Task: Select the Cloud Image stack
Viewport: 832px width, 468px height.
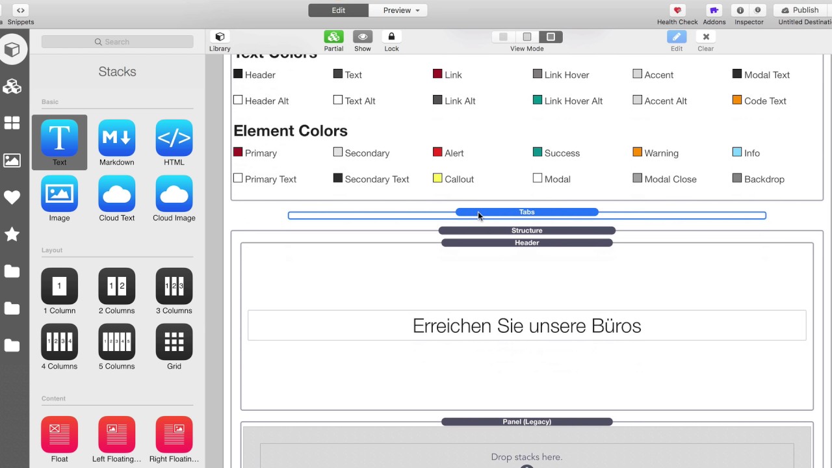Action: (174, 198)
